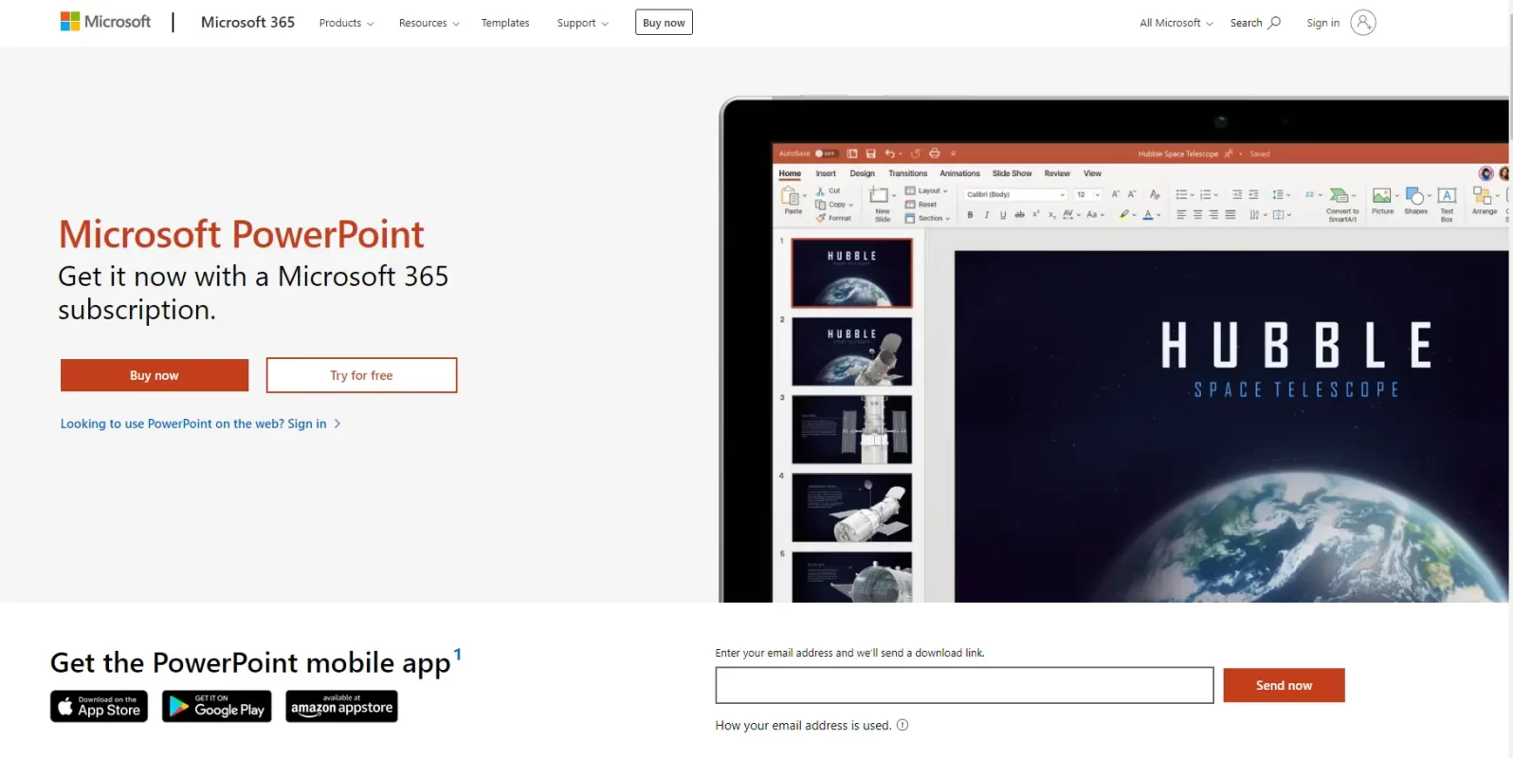This screenshot has height=758, width=1513.
Task: Open the Templates nav item
Action: click(x=505, y=23)
